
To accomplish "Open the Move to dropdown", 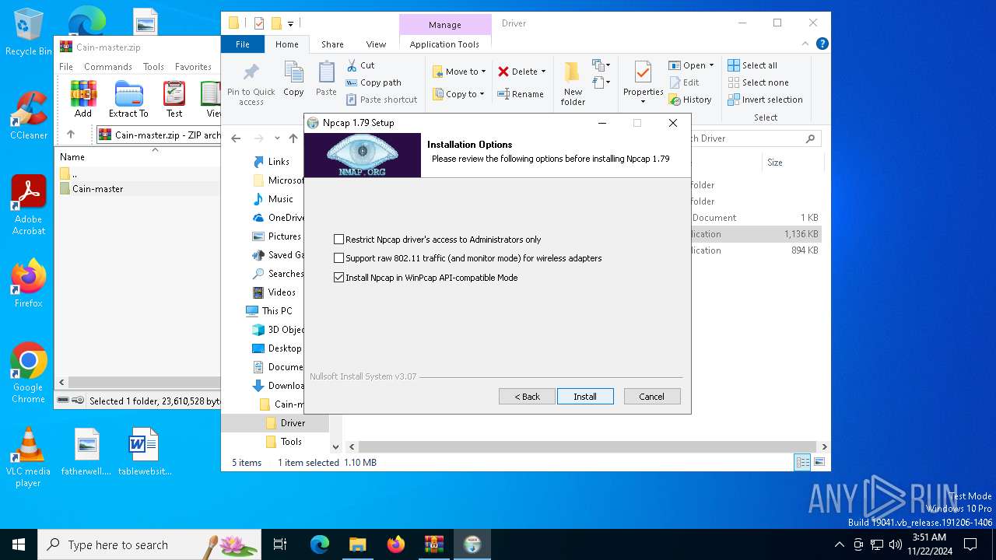I will coord(459,72).
